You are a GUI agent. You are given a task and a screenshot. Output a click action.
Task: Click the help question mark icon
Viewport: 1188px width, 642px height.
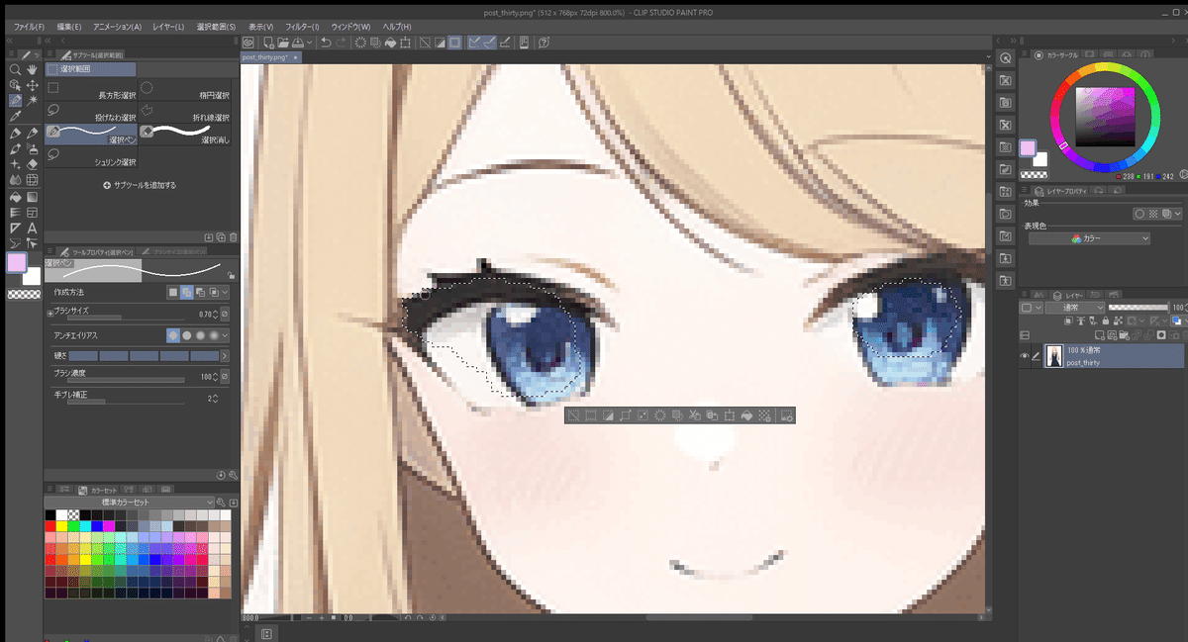pos(544,43)
